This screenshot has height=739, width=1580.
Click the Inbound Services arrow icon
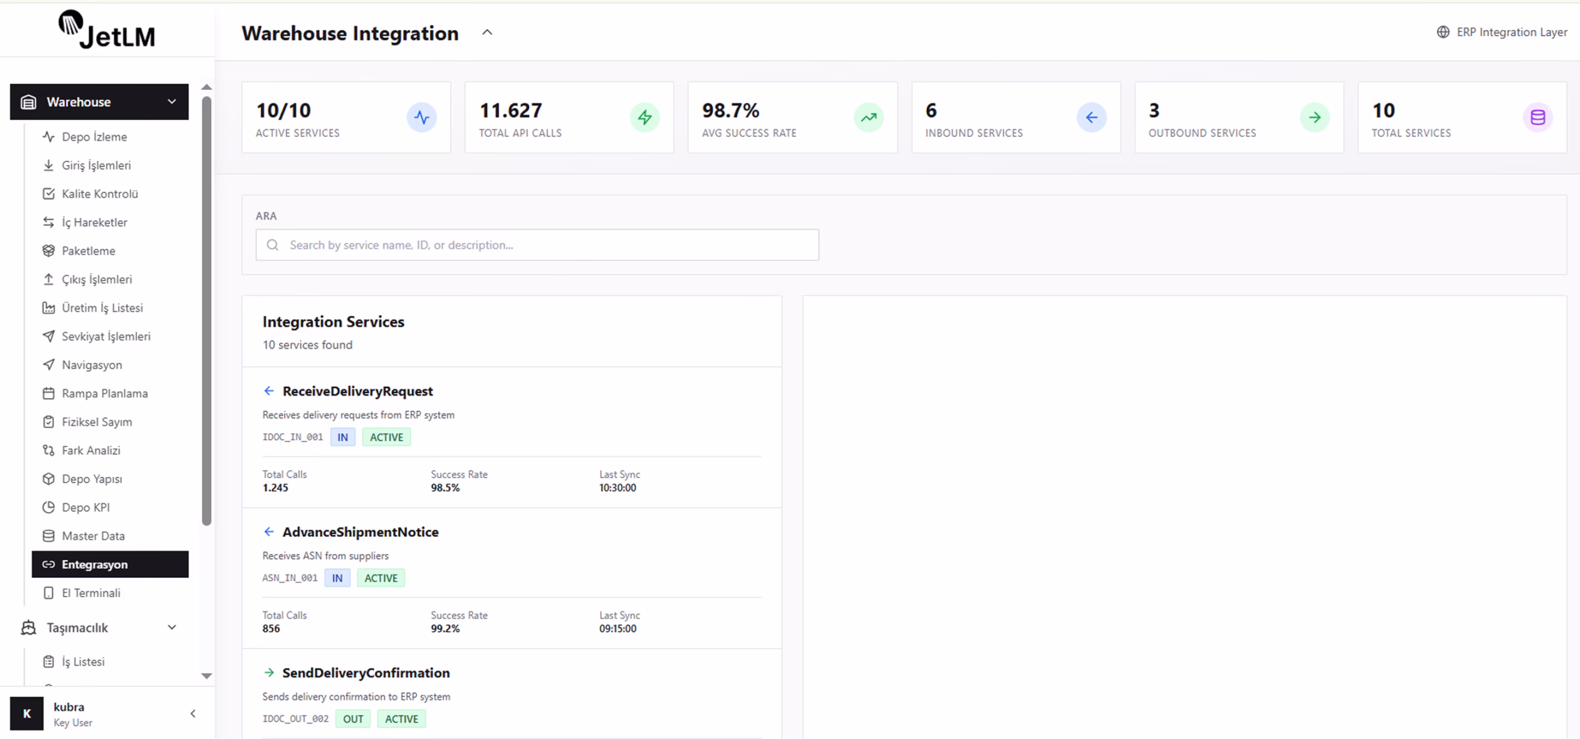click(1091, 117)
